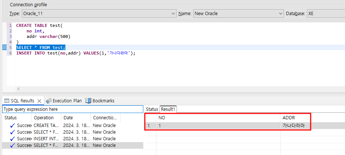
Task: Sort by the Status column header
Action: 17,118
